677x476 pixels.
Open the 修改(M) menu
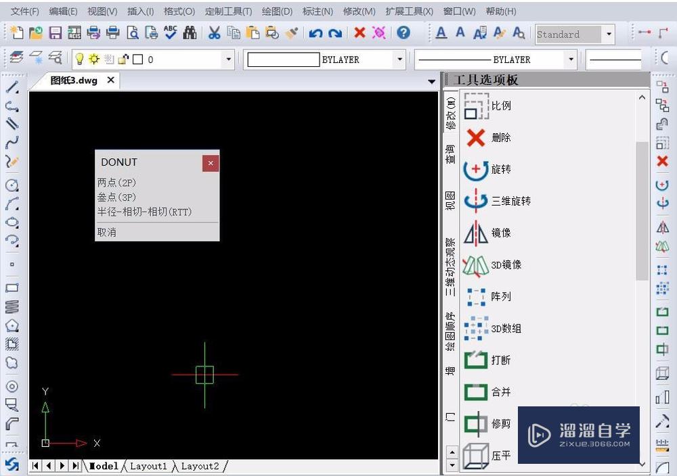(x=359, y=11)
